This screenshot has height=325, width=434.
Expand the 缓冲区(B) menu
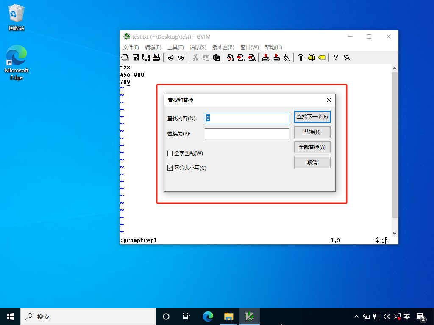click(223, 47)
